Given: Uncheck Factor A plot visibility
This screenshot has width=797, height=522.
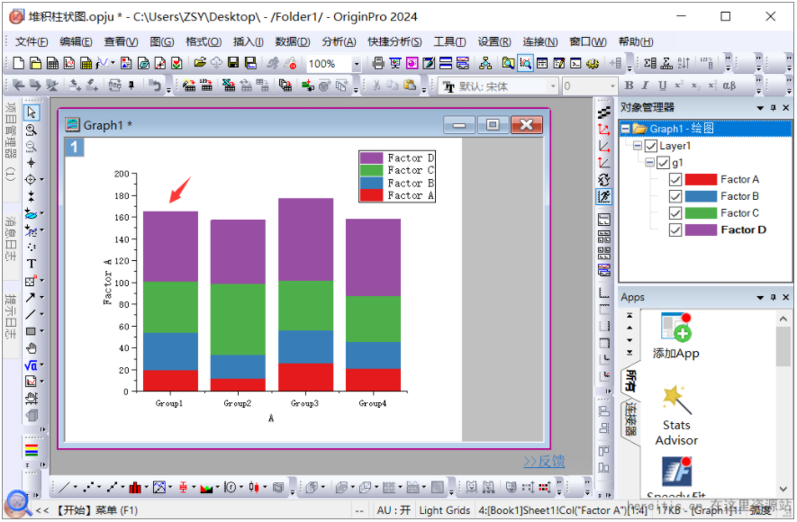Looking at the screenshot, I should click(x=675, y=180).
